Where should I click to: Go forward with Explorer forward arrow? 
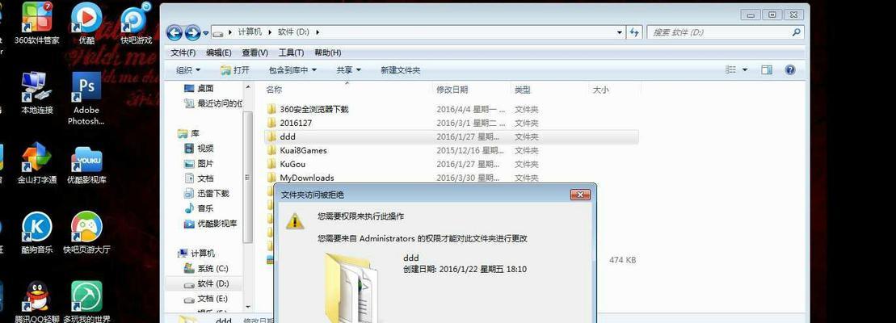point(192,32)
